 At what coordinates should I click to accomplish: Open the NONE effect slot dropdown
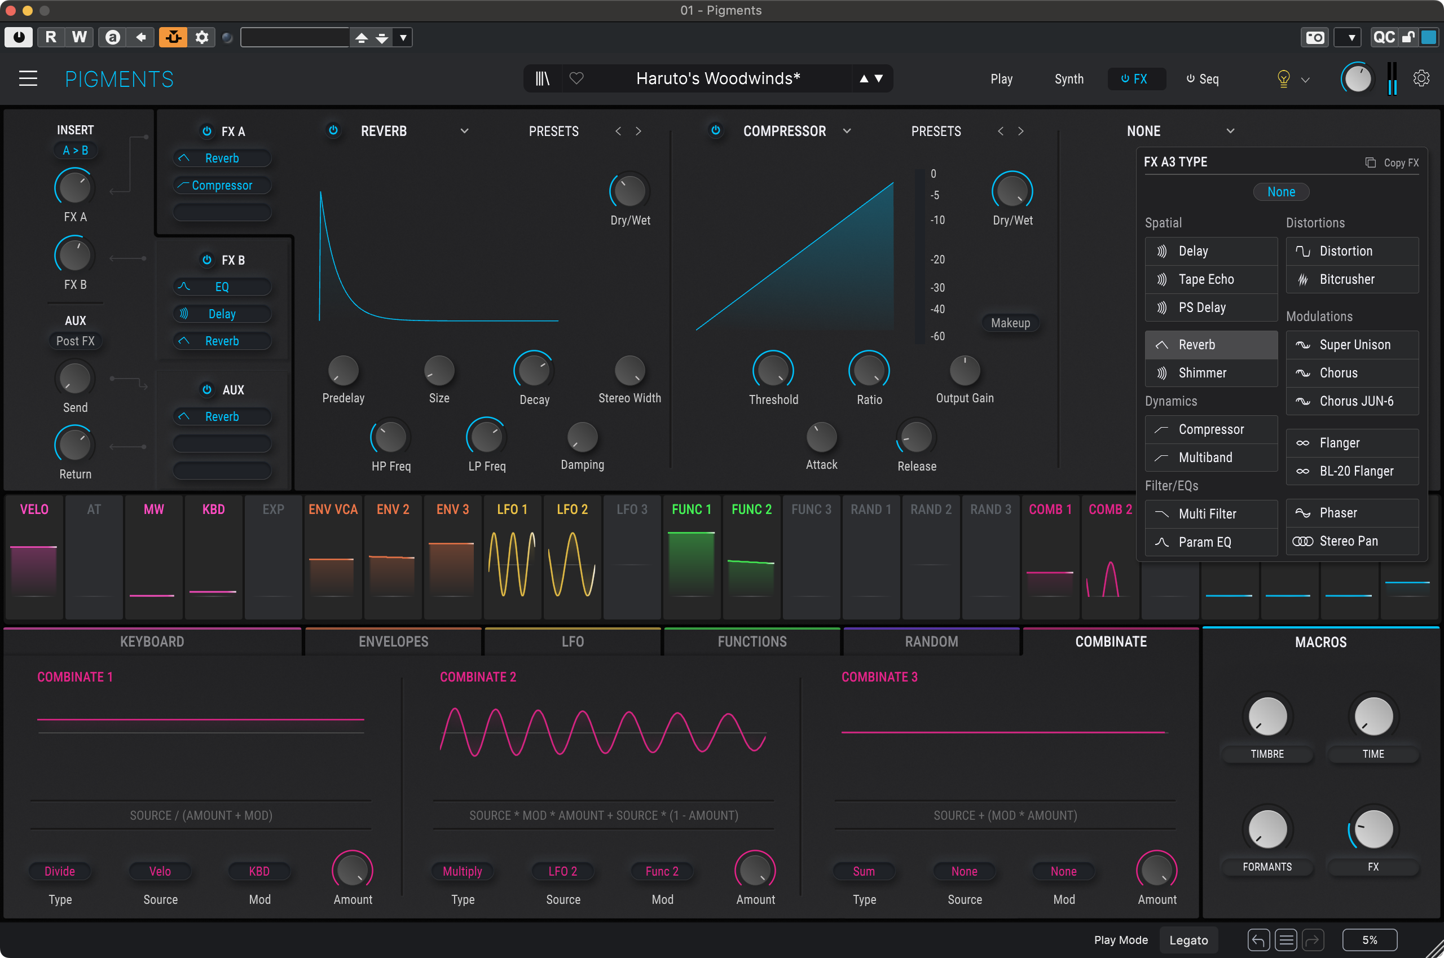(1230, 131)
